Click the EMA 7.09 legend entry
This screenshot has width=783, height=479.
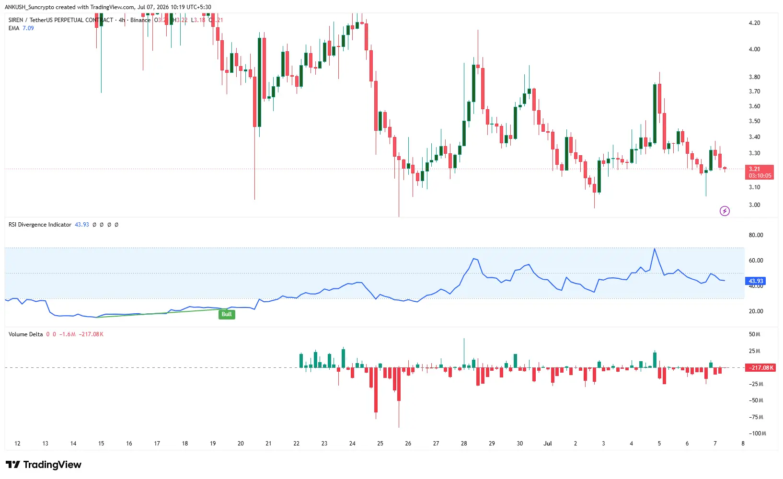point(21,28)
